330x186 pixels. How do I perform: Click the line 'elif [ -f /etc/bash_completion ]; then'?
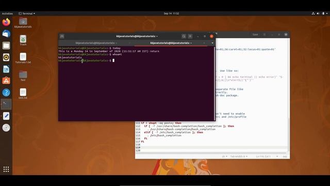pos(173,132)
